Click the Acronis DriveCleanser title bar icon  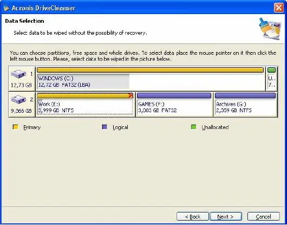[x=6, y=8]
